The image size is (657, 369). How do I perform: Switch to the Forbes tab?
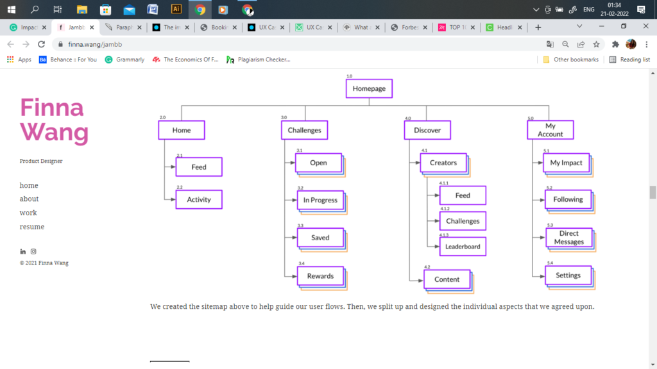click(x=407, y=28)
